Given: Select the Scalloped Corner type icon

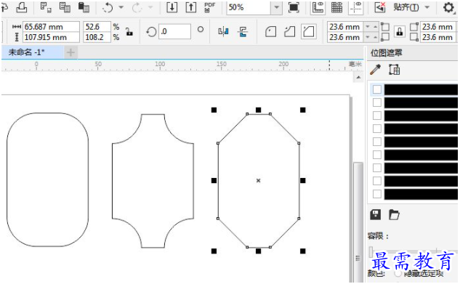Looking at the screenshot, I should 289,31.
